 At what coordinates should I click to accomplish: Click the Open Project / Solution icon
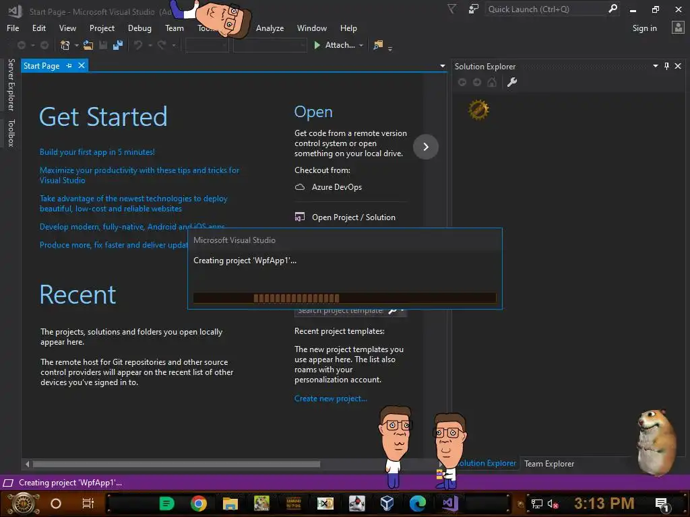coord(300,217)
